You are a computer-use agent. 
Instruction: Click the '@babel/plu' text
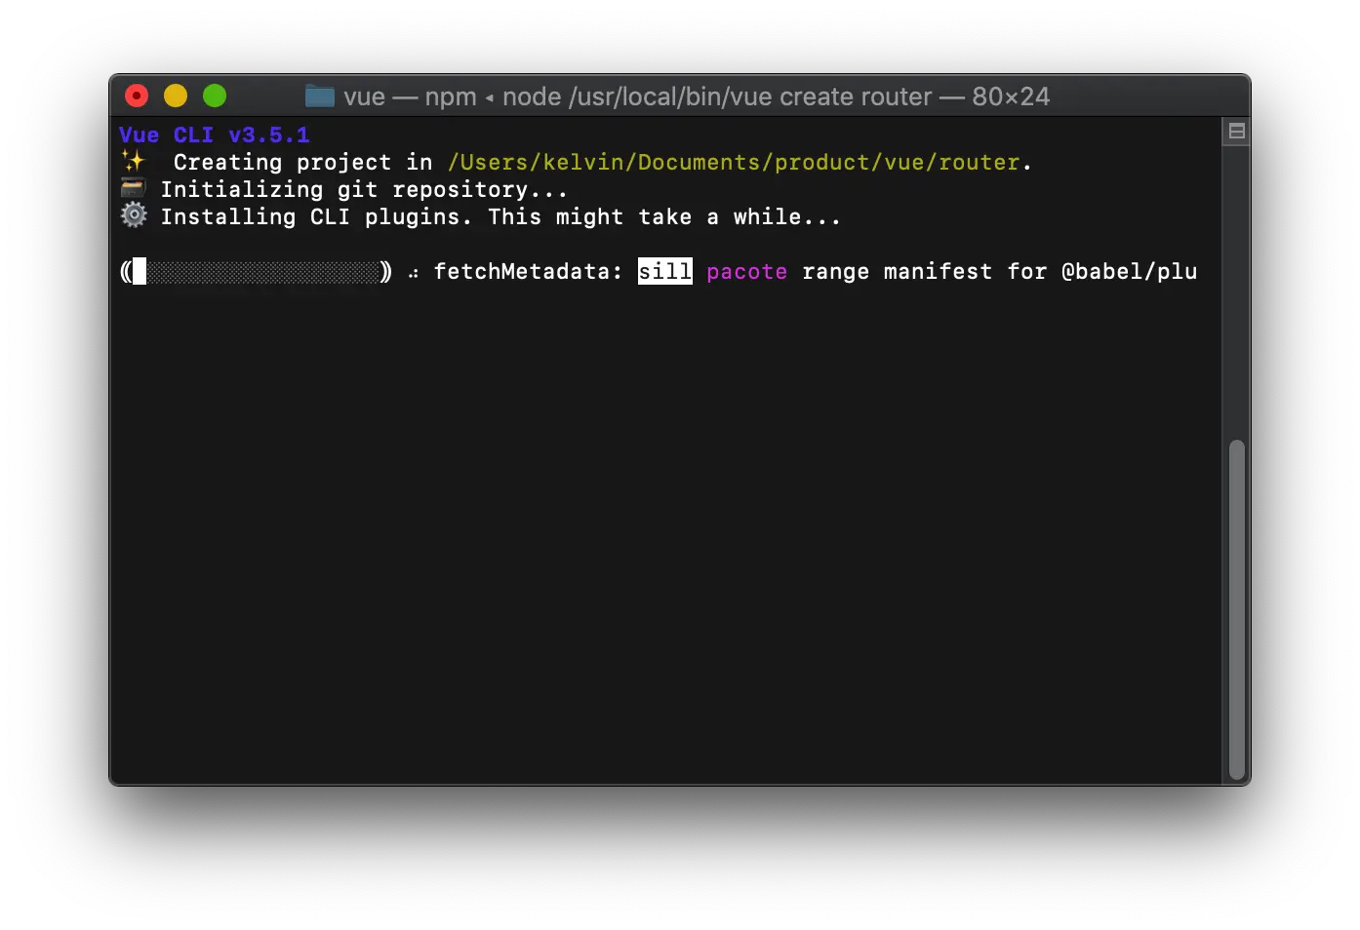click(1129, 271)
